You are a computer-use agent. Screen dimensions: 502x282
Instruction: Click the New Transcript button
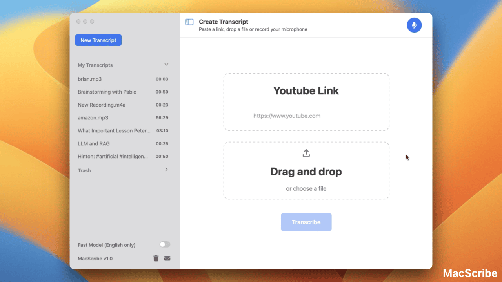pos(98,40)
